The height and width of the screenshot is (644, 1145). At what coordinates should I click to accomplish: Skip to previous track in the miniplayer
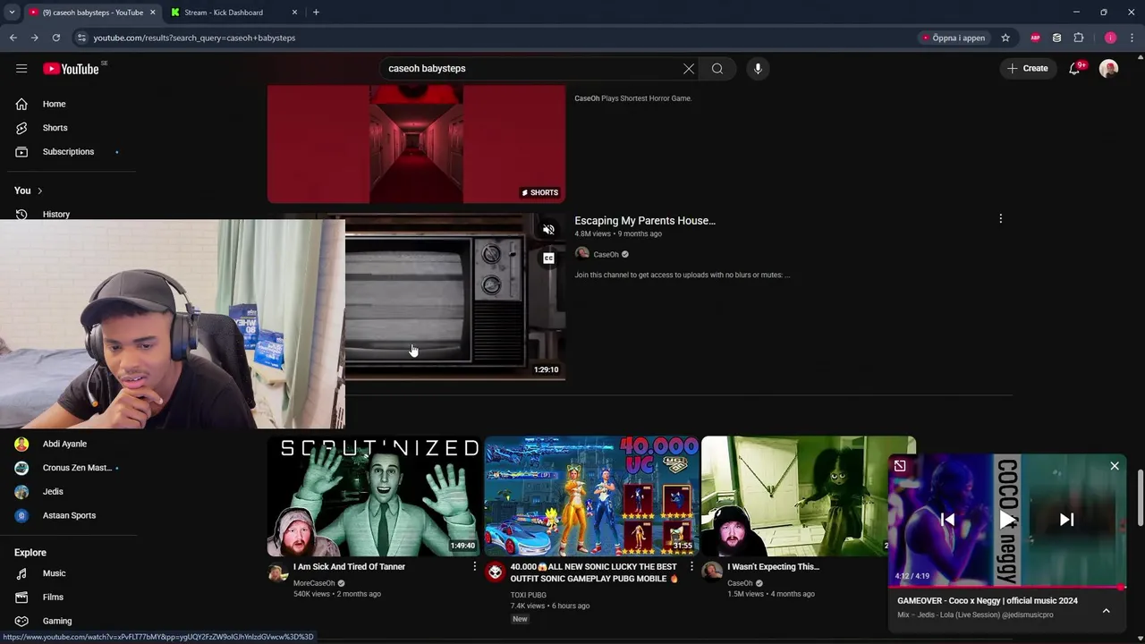click(x=948, y=520)
